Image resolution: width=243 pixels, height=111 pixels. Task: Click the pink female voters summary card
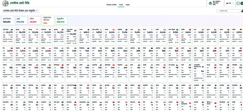35,21
